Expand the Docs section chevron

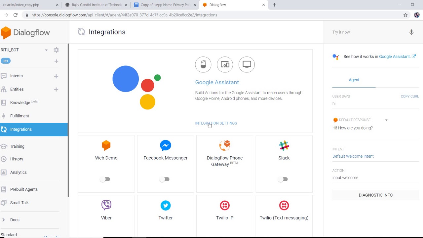(x=3, y=220)
